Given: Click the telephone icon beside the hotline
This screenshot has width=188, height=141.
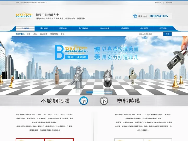Looking at the screenshot, I should pyautogui.click(x=135, y=16).
